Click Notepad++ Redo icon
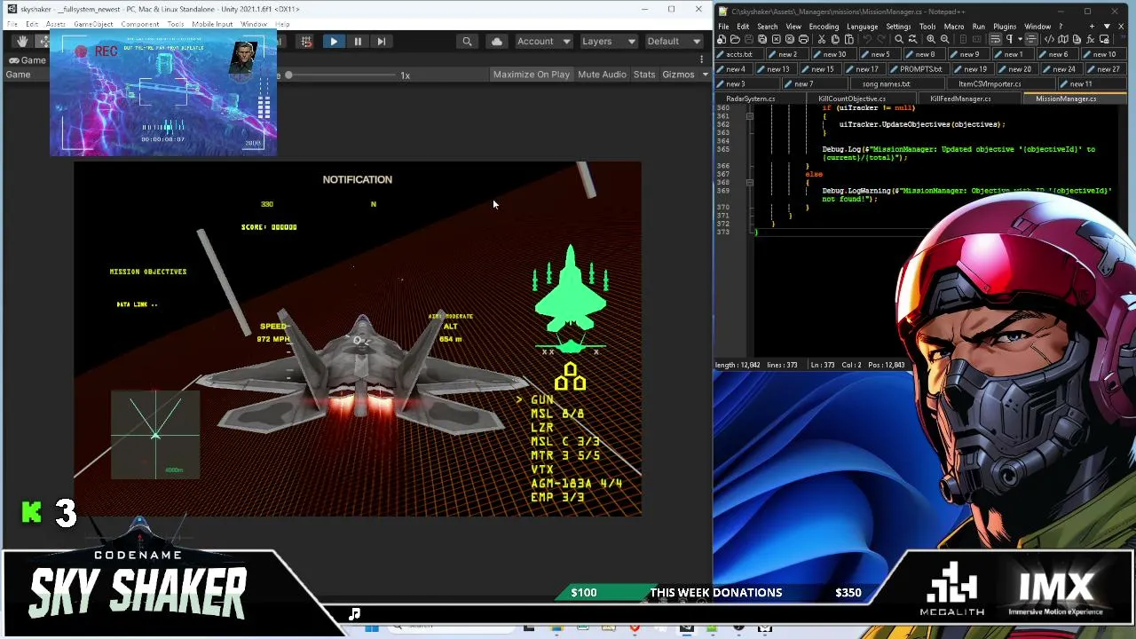This screenshot has height=639, width=1136. pos(880,40)
